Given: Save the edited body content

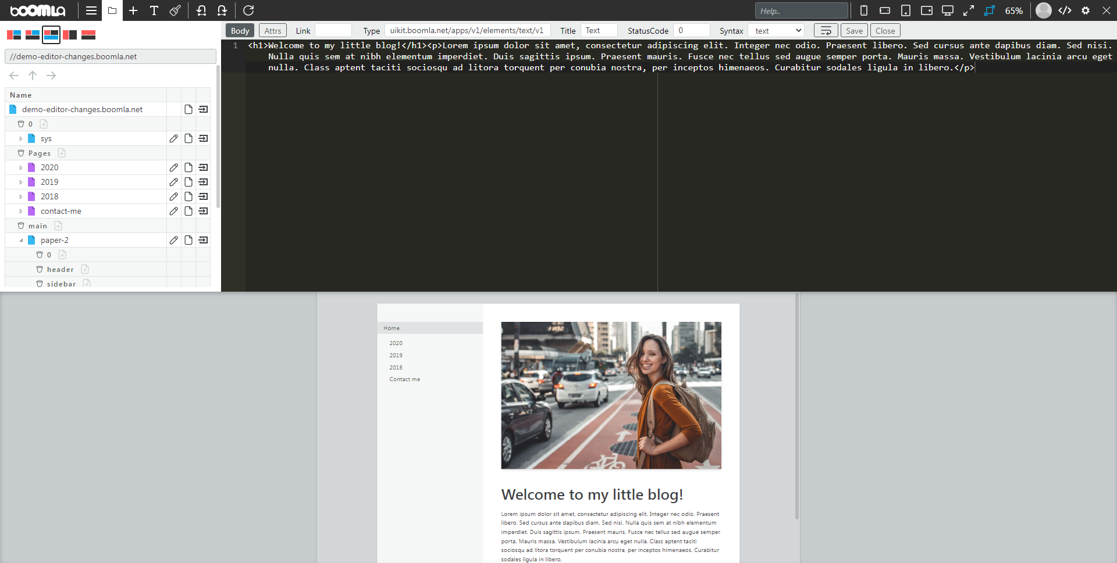Looking at the screenshot, I should coord(854,30).
